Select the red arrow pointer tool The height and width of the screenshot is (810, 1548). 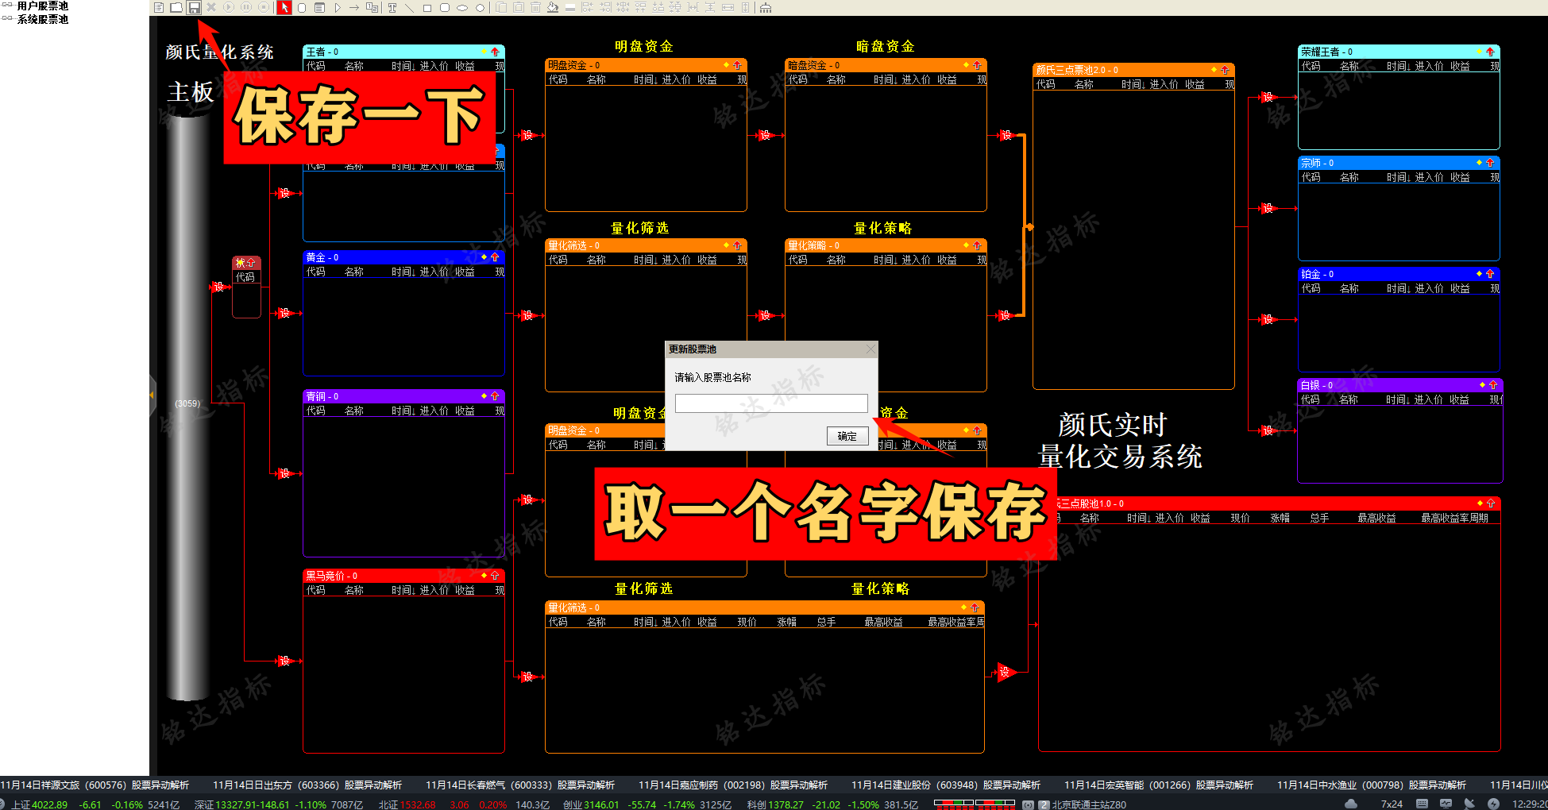(284, 7)
